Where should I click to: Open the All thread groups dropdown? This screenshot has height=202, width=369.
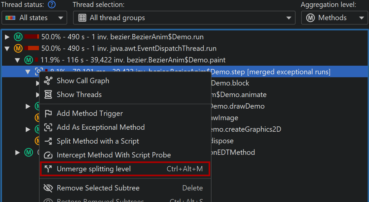point(184,18)
